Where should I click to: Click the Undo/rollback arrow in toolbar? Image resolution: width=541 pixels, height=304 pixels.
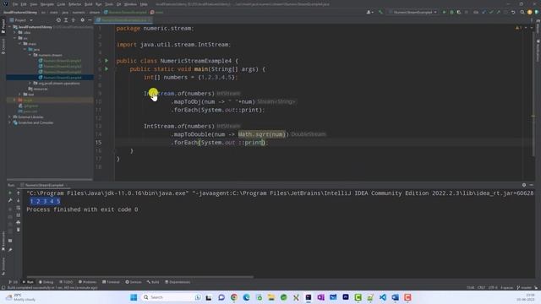click(513, 12)
